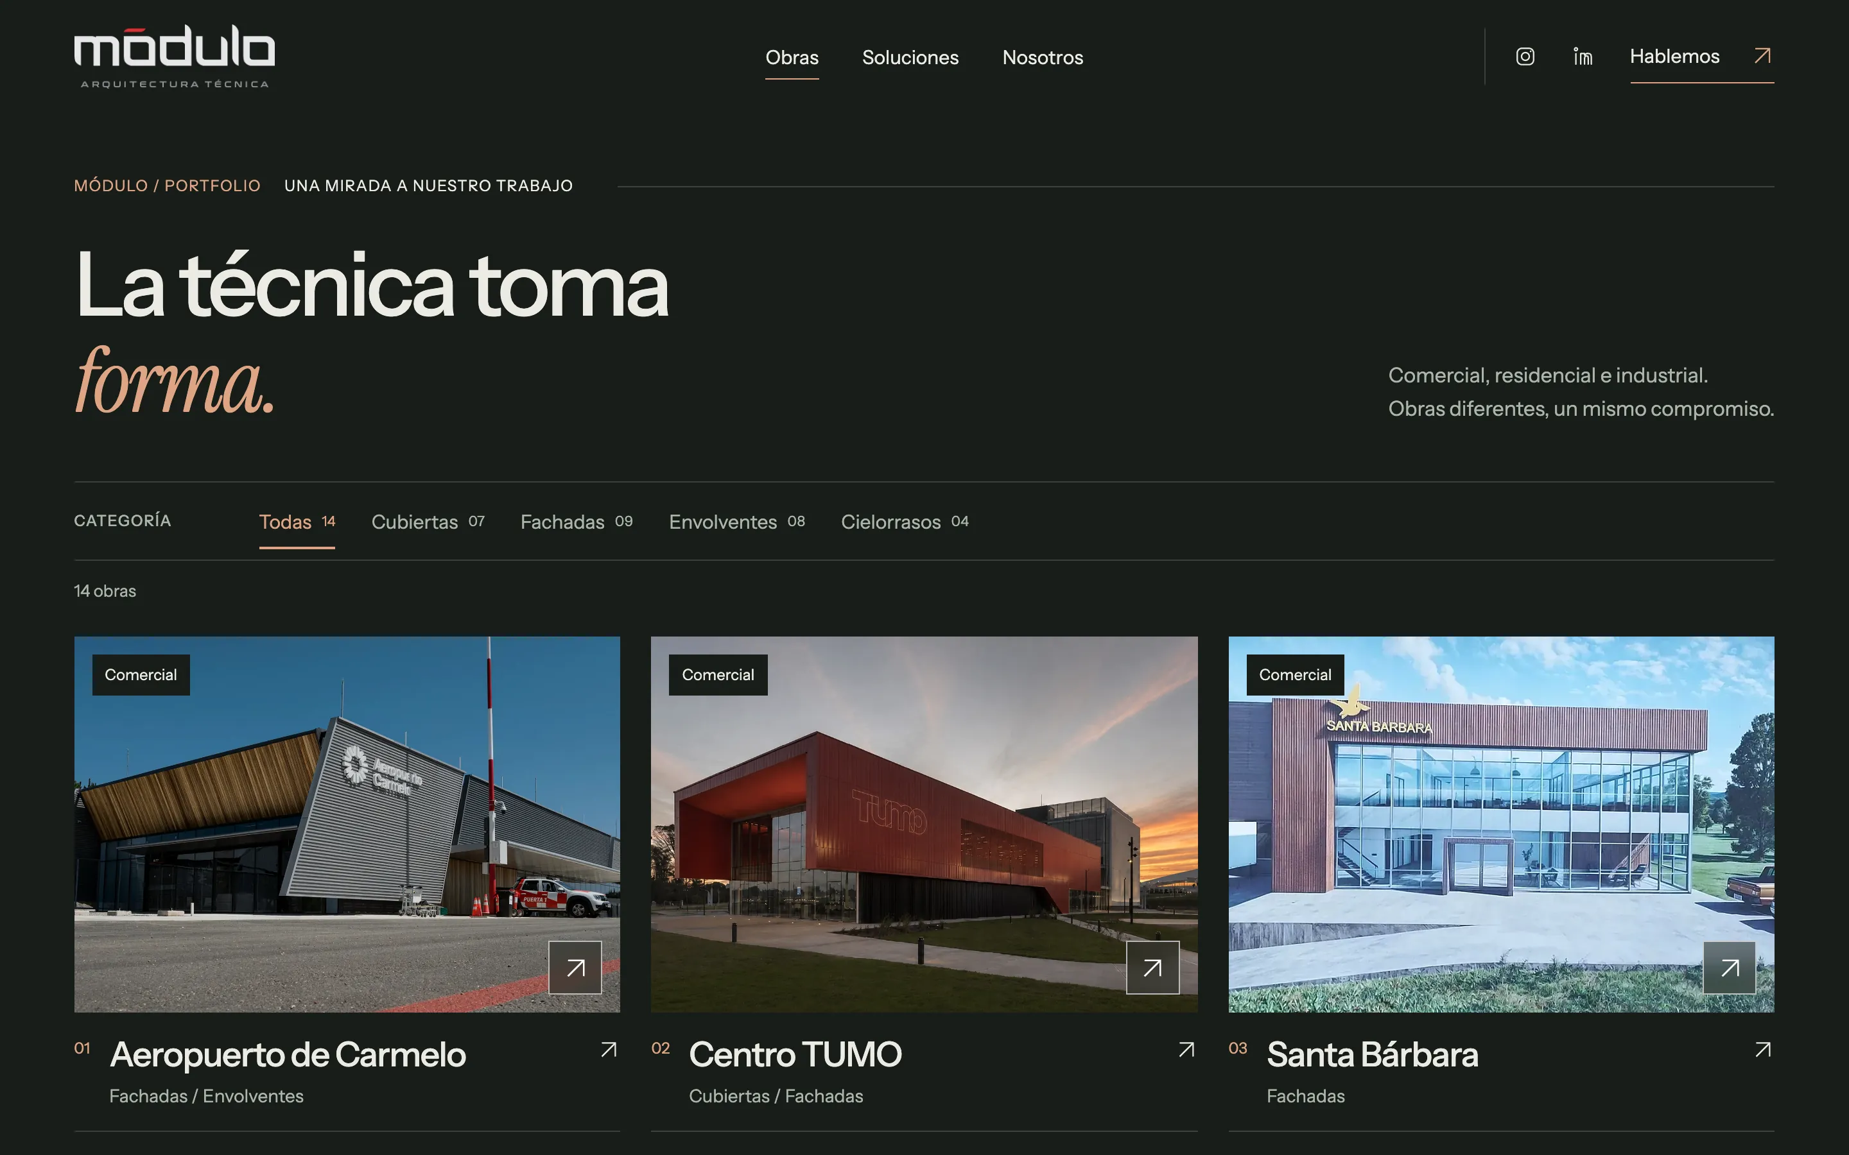Filter by Fachadas category

click(576, 522)
